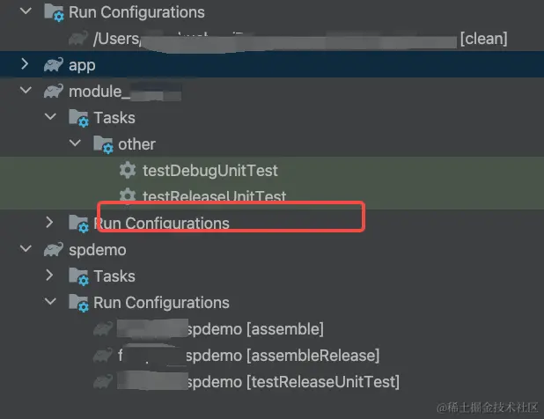Click the app module Gradle elephant icon
Screen dimensions: 544x419
tap(54, 65)
